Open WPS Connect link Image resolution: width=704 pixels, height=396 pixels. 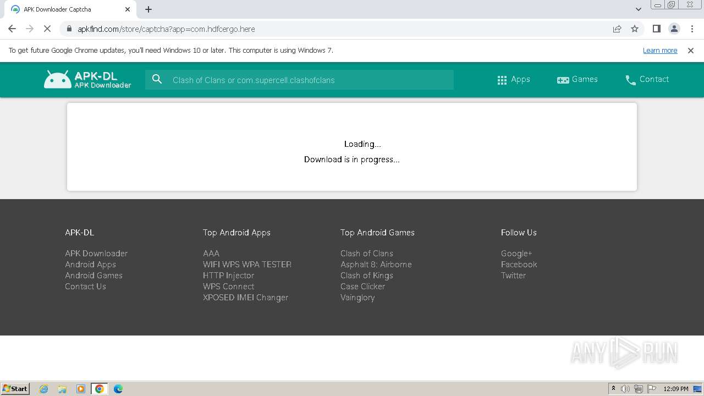(x=228, y=287)
